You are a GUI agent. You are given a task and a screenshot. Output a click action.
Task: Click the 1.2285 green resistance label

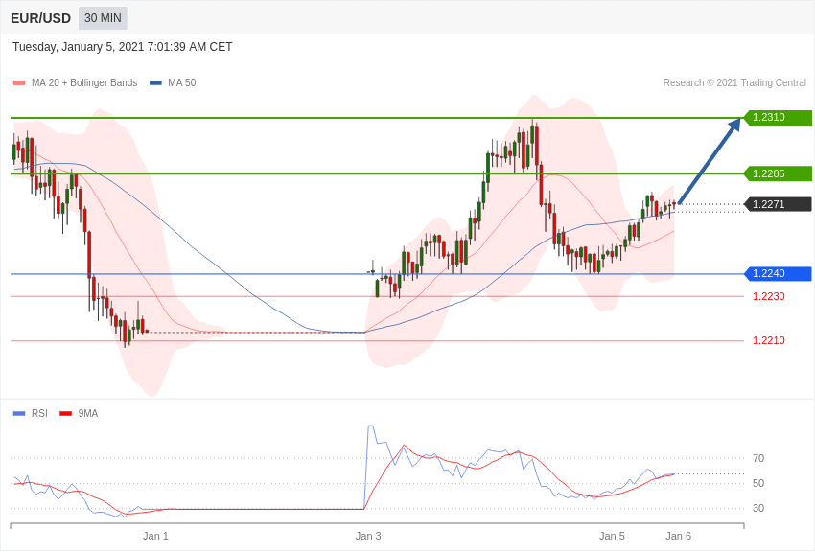pos(779,173)
